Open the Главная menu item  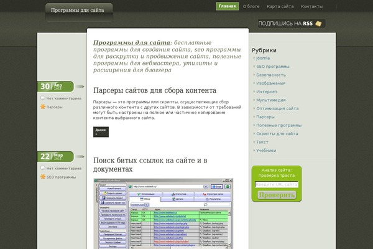[x=227, y=6]
